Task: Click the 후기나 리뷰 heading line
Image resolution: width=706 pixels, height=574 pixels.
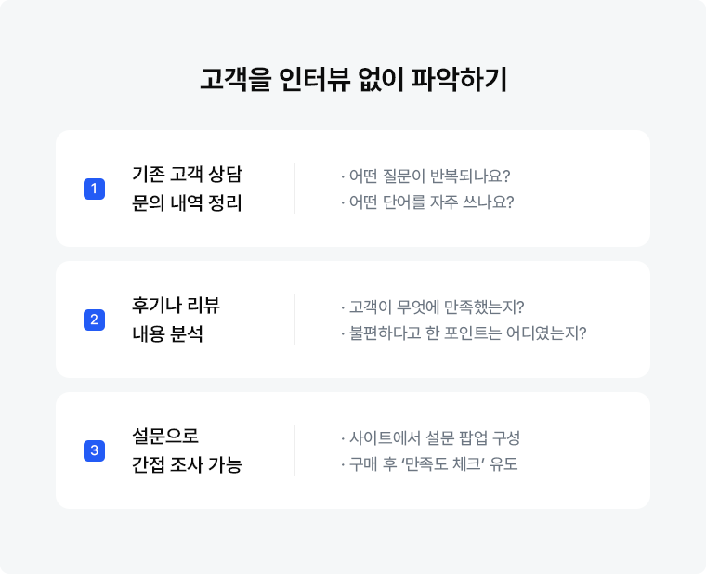Action: click(x=176, y=306)
